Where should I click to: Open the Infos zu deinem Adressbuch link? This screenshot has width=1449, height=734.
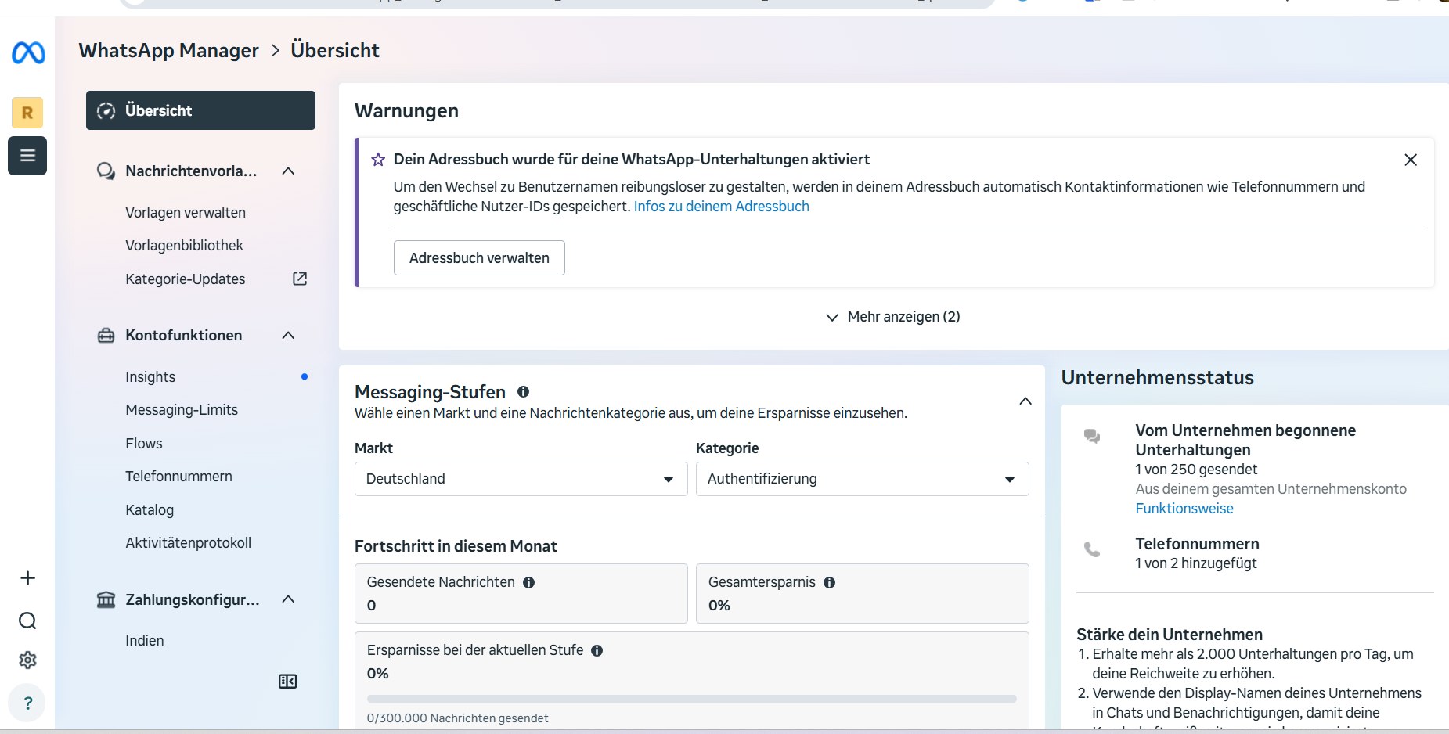pos(722,207)
